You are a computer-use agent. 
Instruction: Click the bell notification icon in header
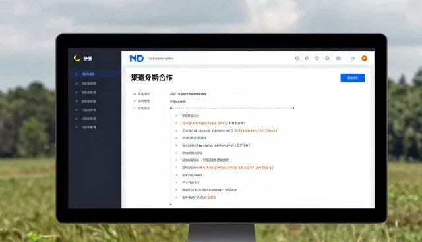pos(307,58)
